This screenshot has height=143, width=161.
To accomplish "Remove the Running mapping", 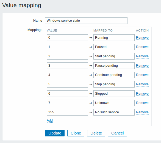I will click(142, 38).
